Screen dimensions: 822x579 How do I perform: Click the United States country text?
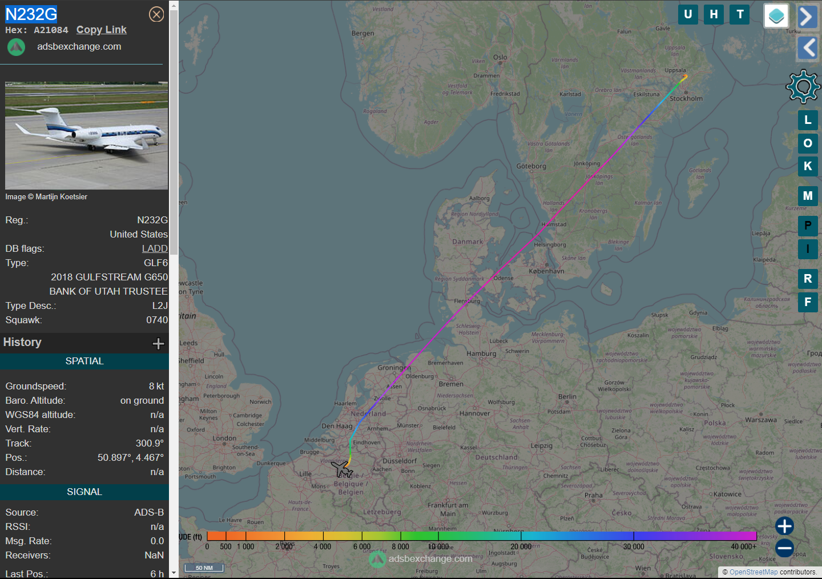(x=139, y=234)
